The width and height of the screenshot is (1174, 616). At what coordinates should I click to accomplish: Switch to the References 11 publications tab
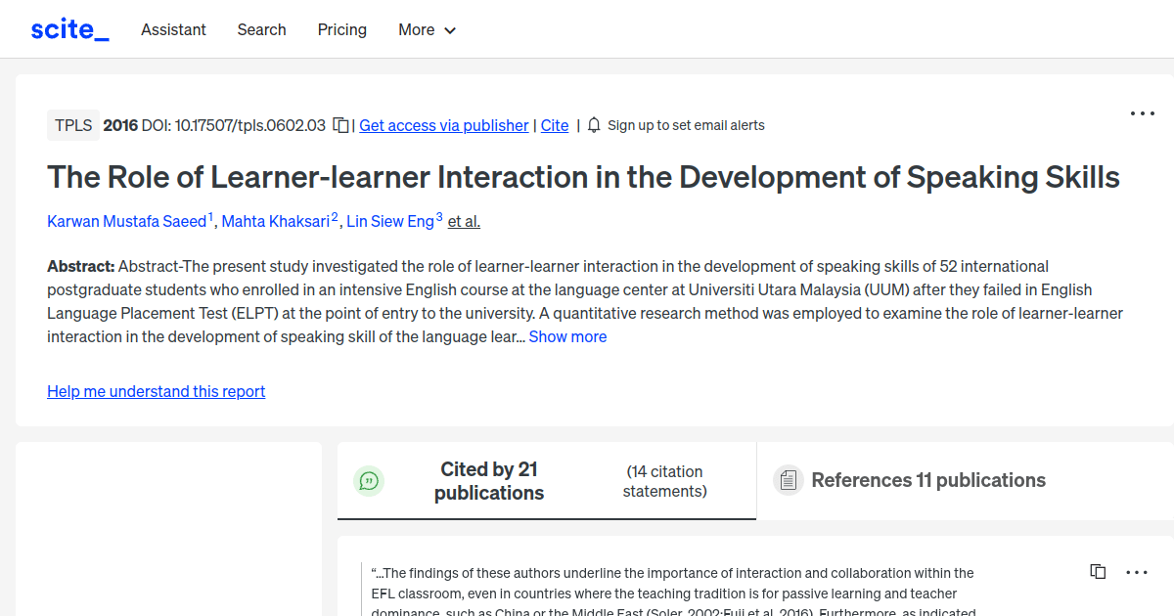click(927, 480)
